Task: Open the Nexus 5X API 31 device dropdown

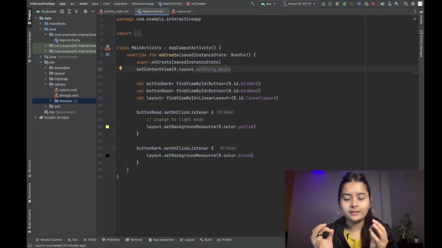Action: coord(299,4)
